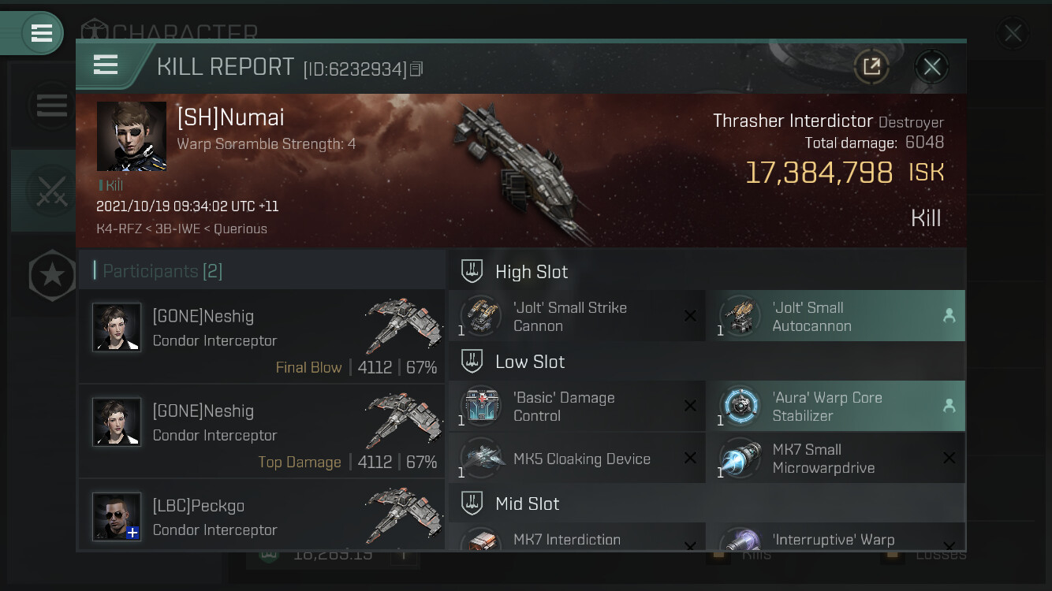View Neshig Final Blow participant entry
The width and height of the screenshot is (1052, 591).
tap(262, 336)
